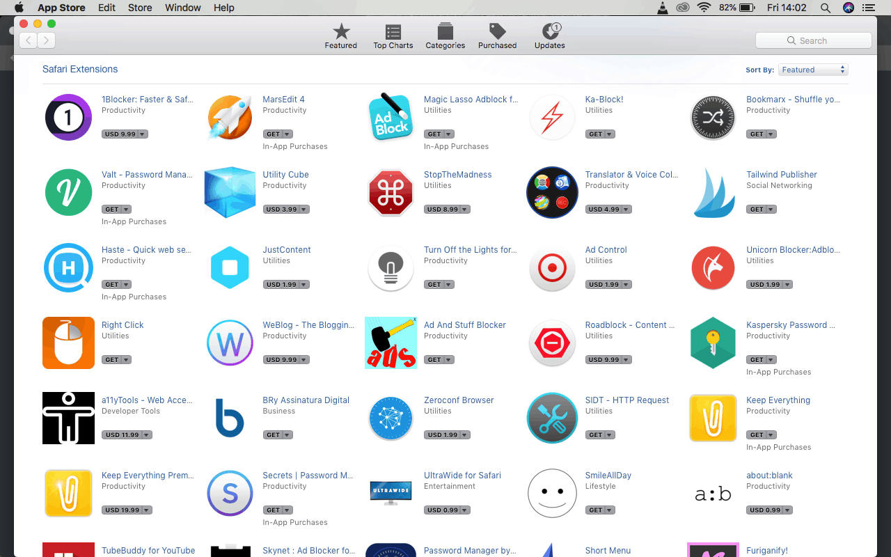
Task: Open the Edit menu in menu bar
Action: [x=107, y=8]
